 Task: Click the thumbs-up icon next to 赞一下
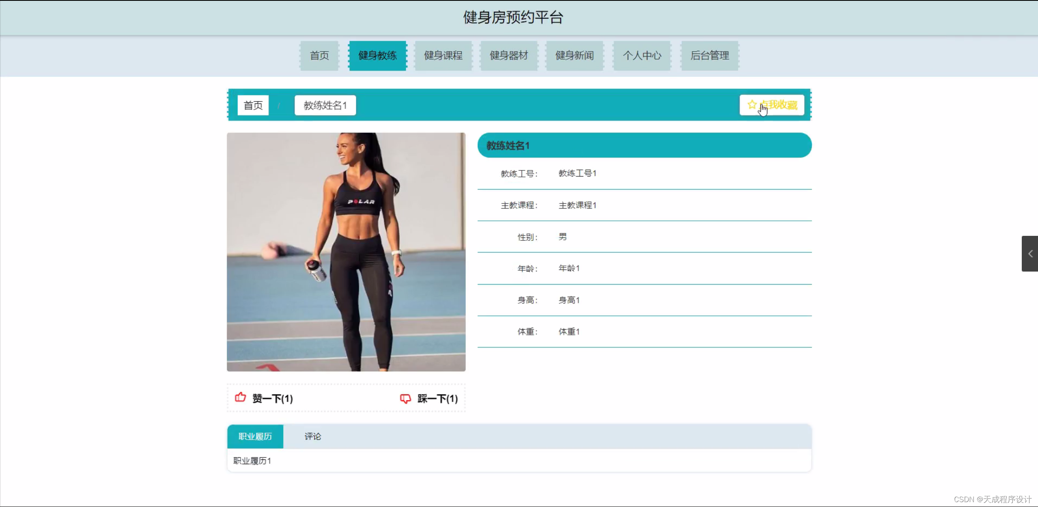click(x=240, y=399)
